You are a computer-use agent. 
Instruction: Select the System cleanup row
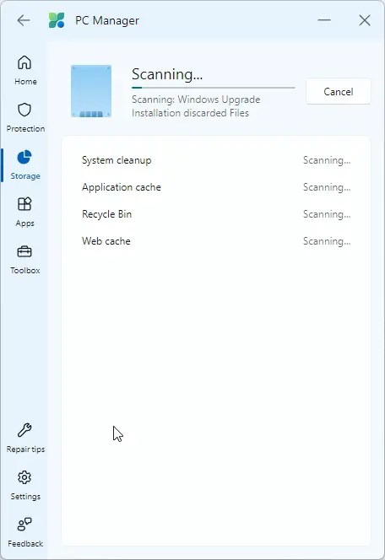pos(216,160)
